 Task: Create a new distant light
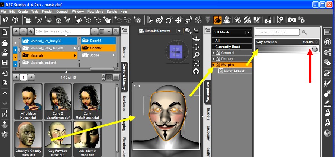[38, 20]
